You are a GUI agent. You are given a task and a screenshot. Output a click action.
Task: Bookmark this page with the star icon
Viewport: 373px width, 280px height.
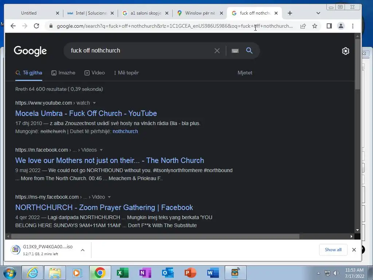314,26
